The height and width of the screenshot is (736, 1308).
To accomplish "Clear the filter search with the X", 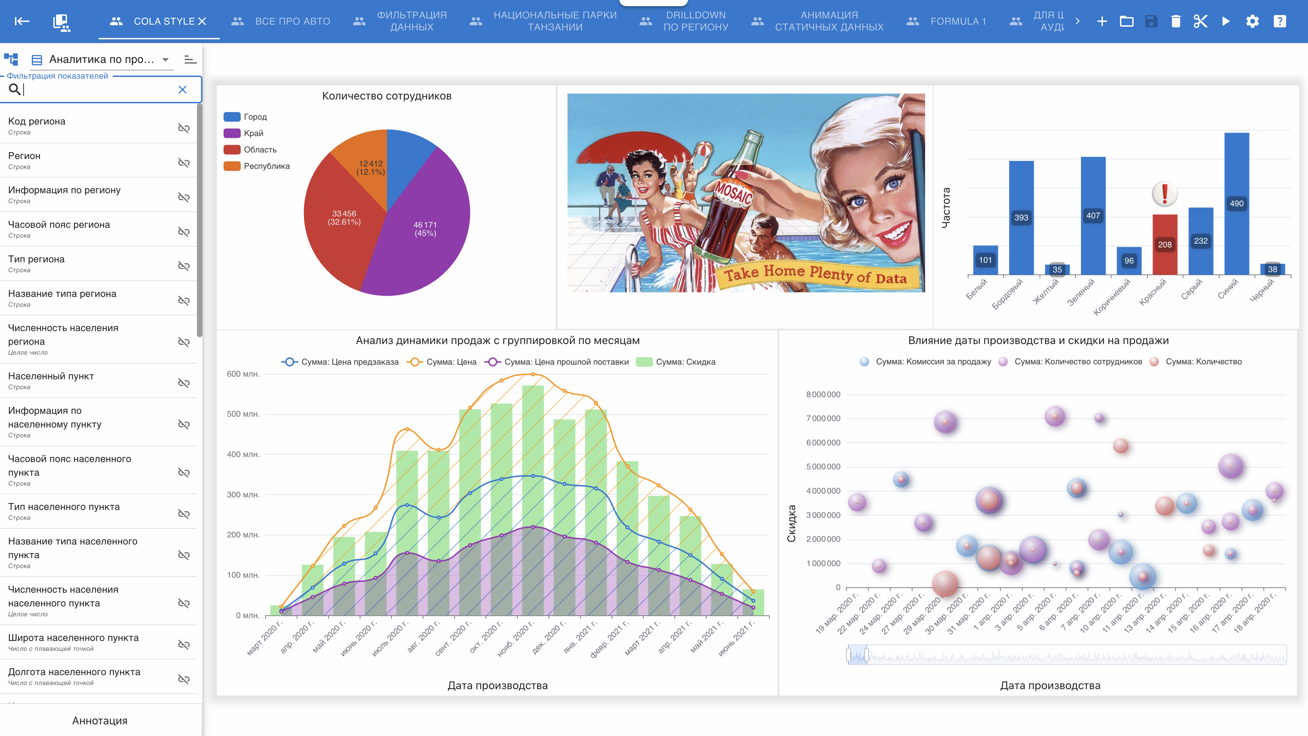I will (x=183, y=89).
